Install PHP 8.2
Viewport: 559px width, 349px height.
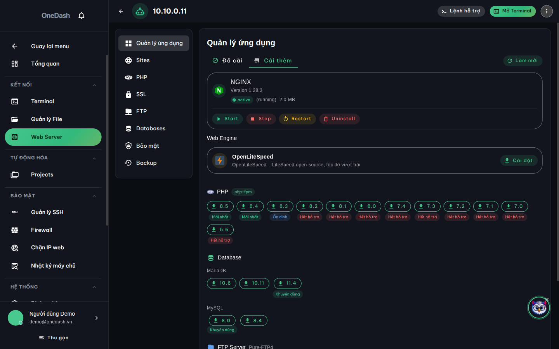tap(309, 206)
